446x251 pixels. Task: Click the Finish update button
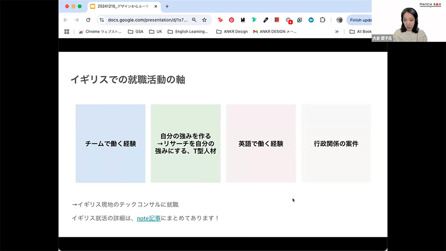(360, 20)
